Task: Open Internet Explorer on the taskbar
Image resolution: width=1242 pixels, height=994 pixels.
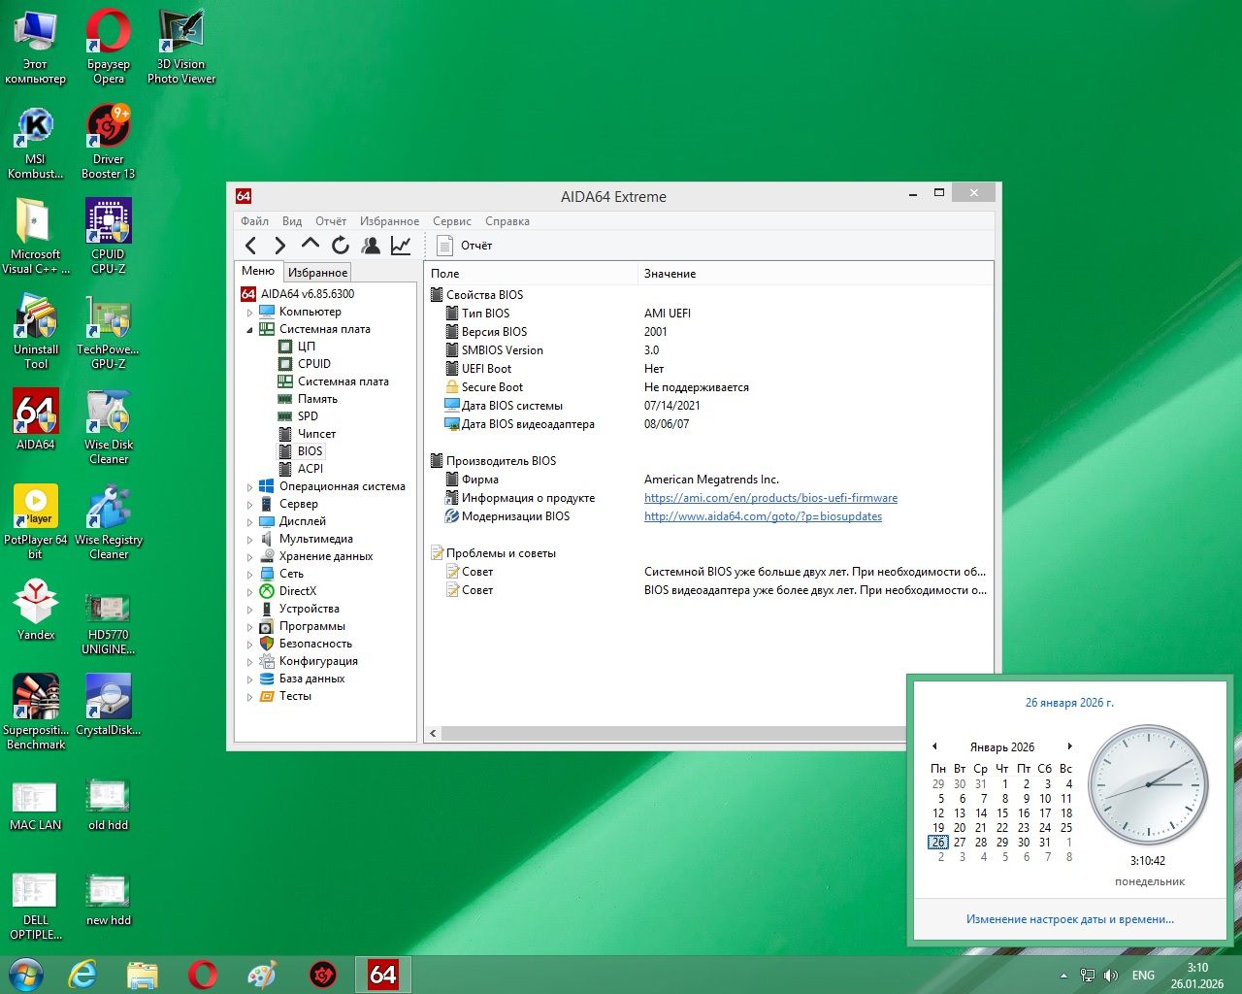Action: tap(82, 975)
